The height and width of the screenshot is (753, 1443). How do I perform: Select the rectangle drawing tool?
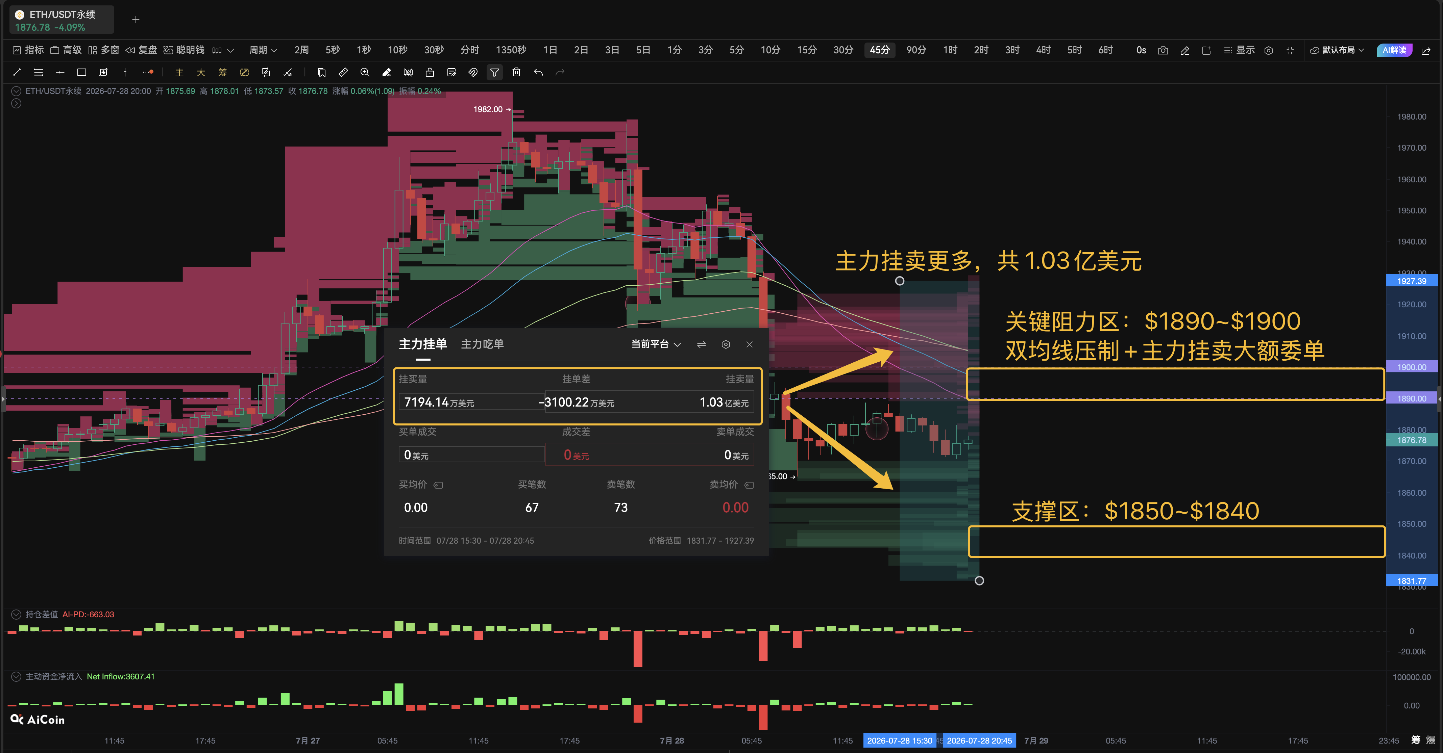(x=82, y=72)
